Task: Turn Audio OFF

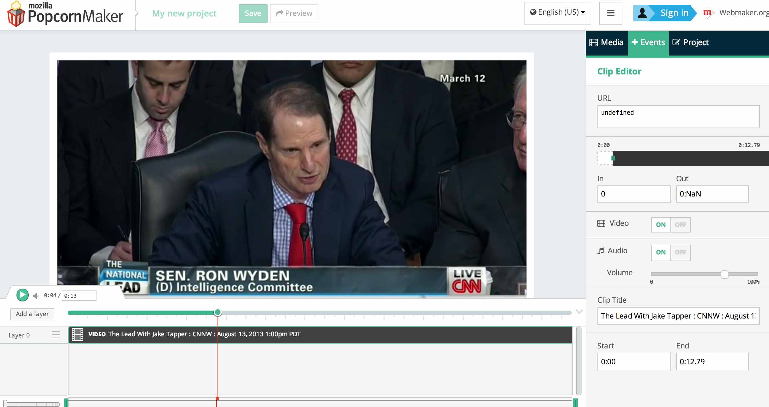Action: (680, 252)
